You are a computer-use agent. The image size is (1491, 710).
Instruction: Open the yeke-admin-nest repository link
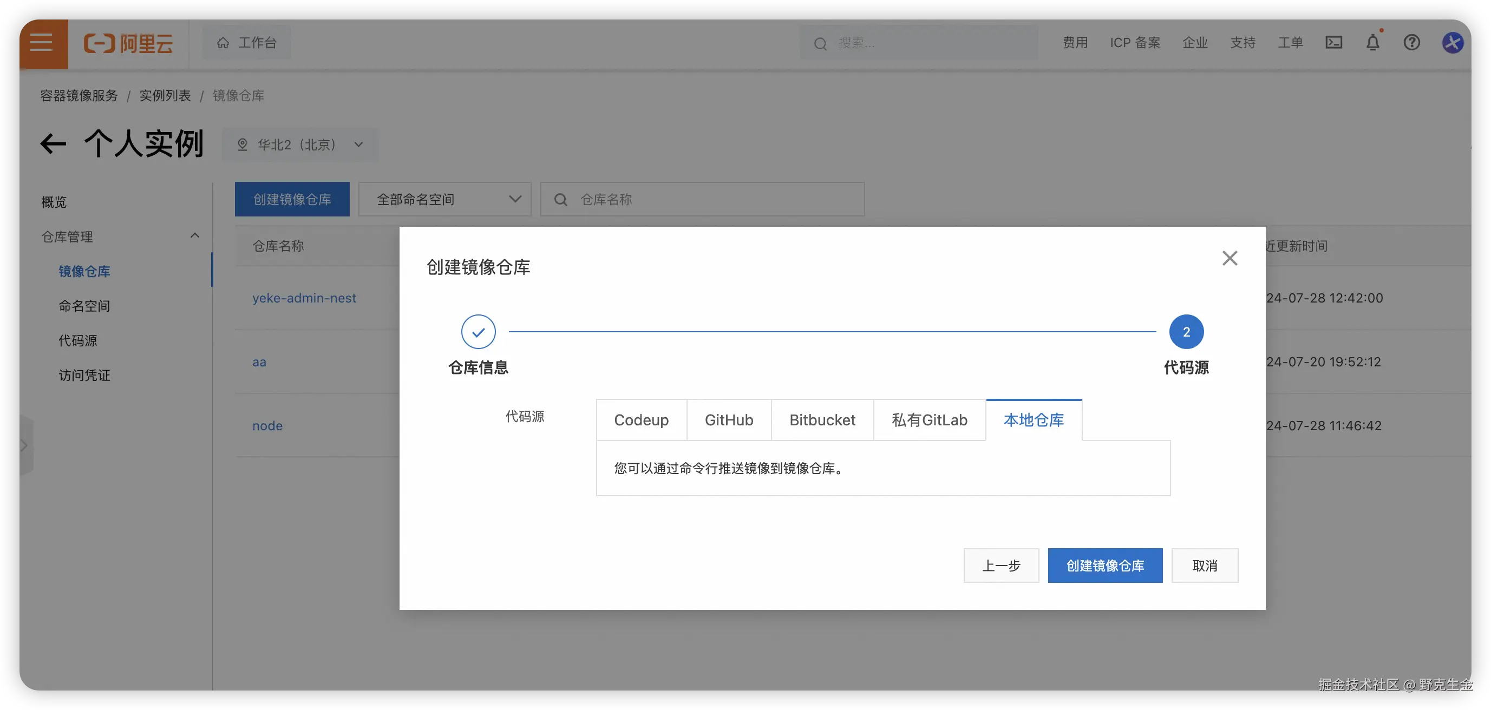[304, 298]
